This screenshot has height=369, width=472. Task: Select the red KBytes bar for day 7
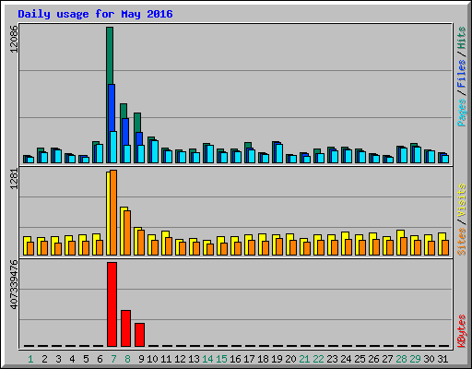tap(112, 304)
